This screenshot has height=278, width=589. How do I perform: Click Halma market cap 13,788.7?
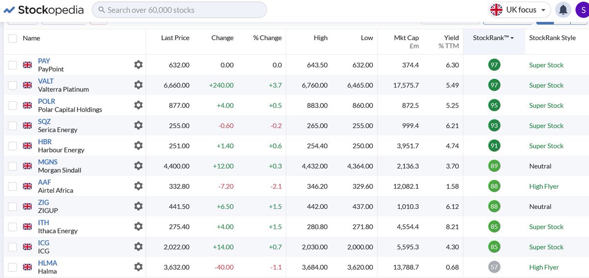pyautogui.click(x=404, y=267)
